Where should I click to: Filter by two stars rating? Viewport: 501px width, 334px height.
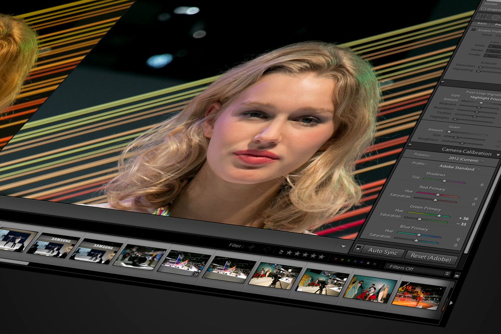pyautogui.click(x=297, y=253)
